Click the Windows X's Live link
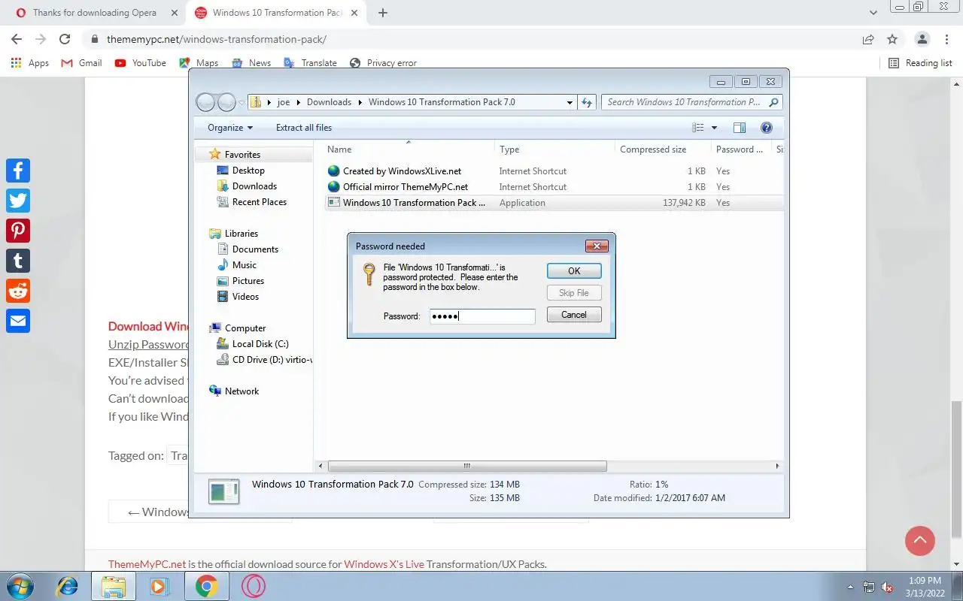Image resolution: width=963 pixels, height=601 pixels. point(384,564)
